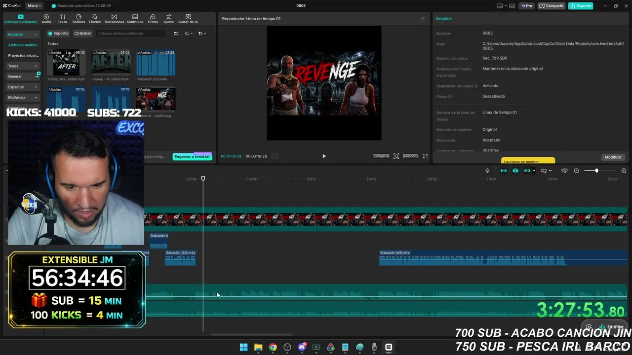Click the help icon next to Disposición de capas

click(476, 86)
